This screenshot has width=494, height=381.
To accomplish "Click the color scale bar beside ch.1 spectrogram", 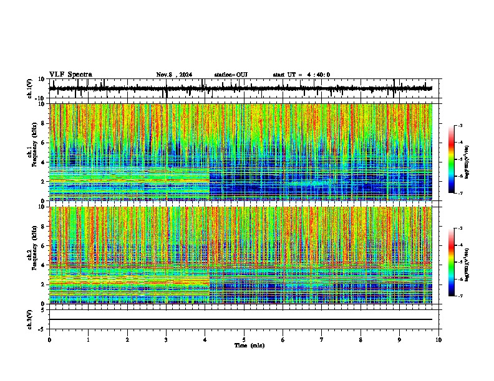I will (x=452, y=159).
